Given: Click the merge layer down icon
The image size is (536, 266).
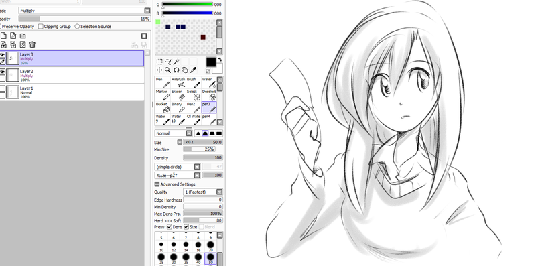Looking at the screenshot, I should pos(13,44).
